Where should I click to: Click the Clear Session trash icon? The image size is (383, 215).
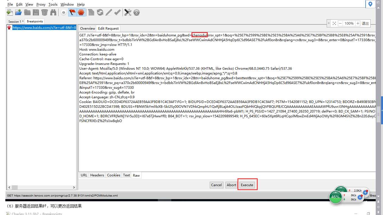point(45,12)
